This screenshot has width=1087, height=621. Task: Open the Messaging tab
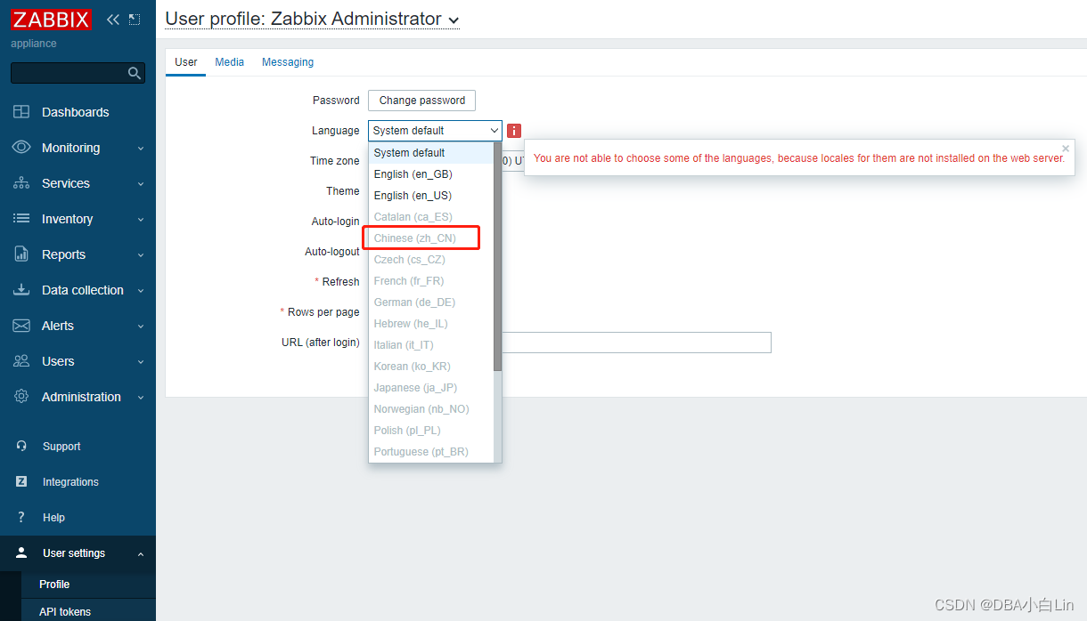287,61
